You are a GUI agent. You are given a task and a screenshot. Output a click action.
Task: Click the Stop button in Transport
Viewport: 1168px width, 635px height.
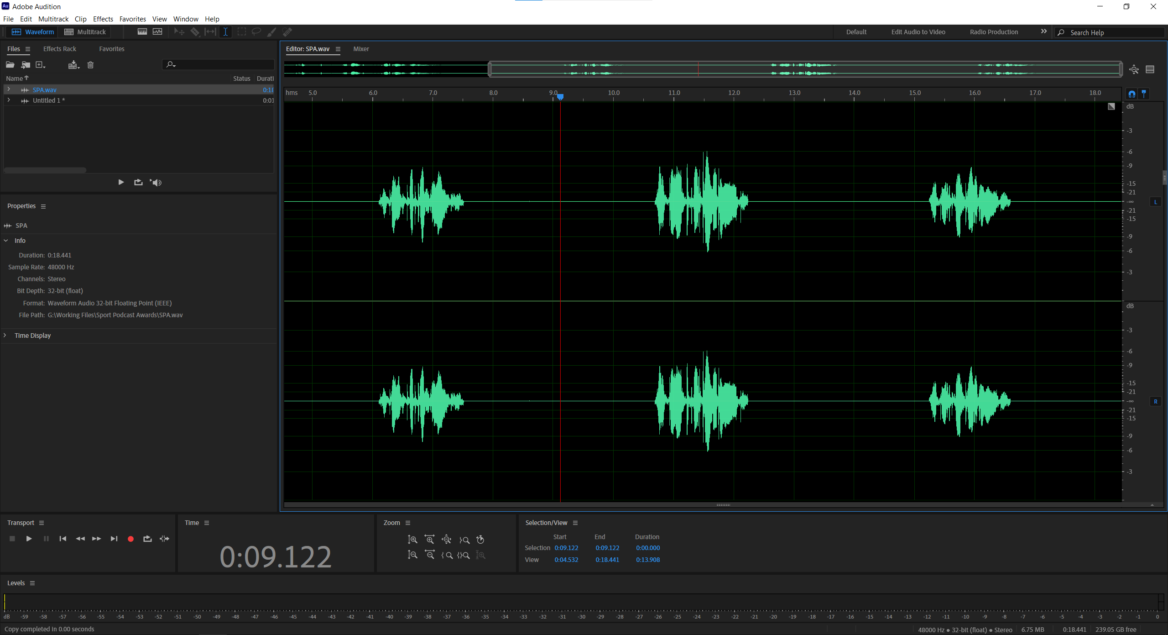[x=12, y=539]
